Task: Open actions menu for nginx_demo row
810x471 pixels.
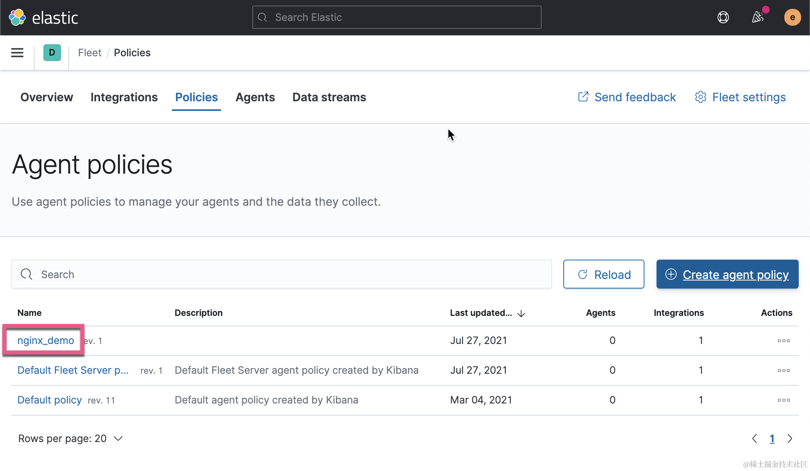Action: [783, 341]
